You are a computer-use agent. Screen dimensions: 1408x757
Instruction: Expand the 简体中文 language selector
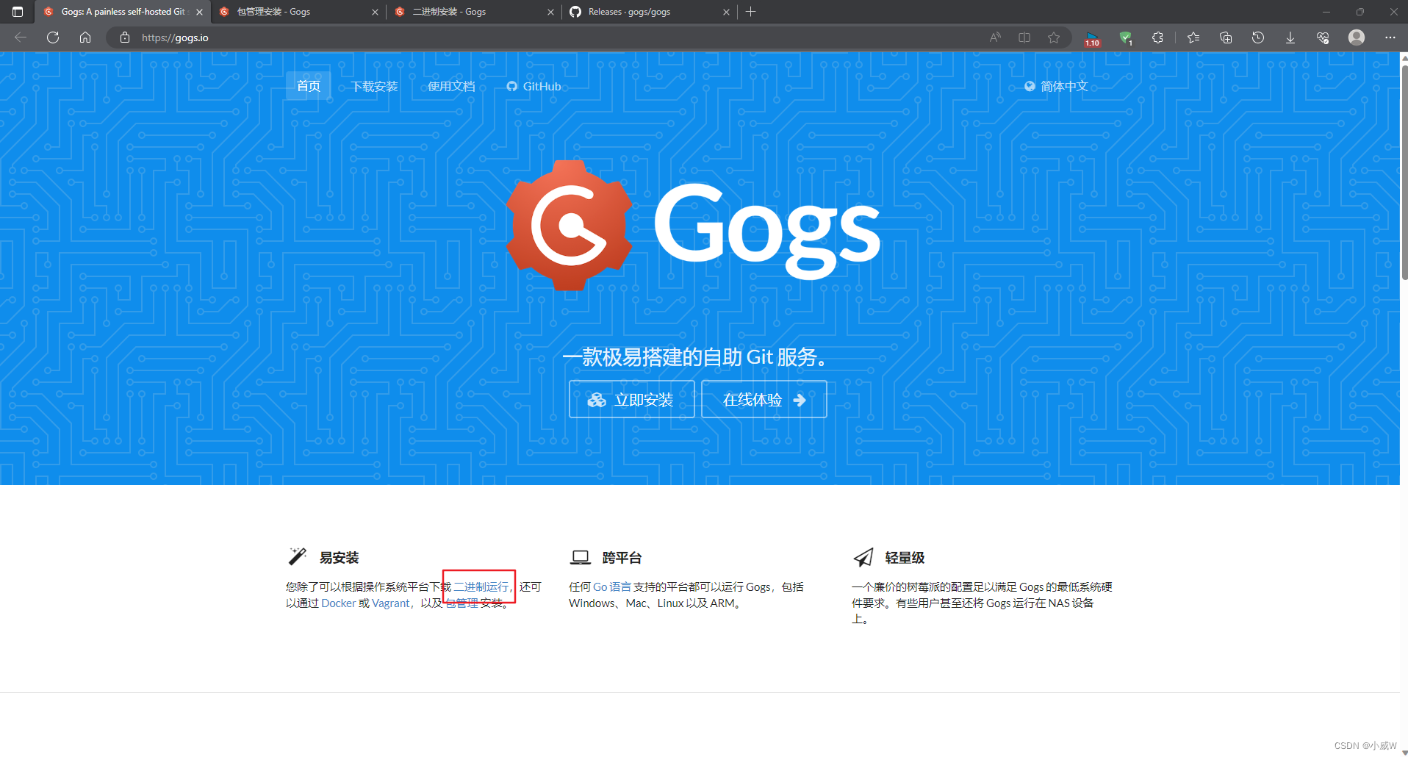pyautogui.click(x=1056, y=86)
